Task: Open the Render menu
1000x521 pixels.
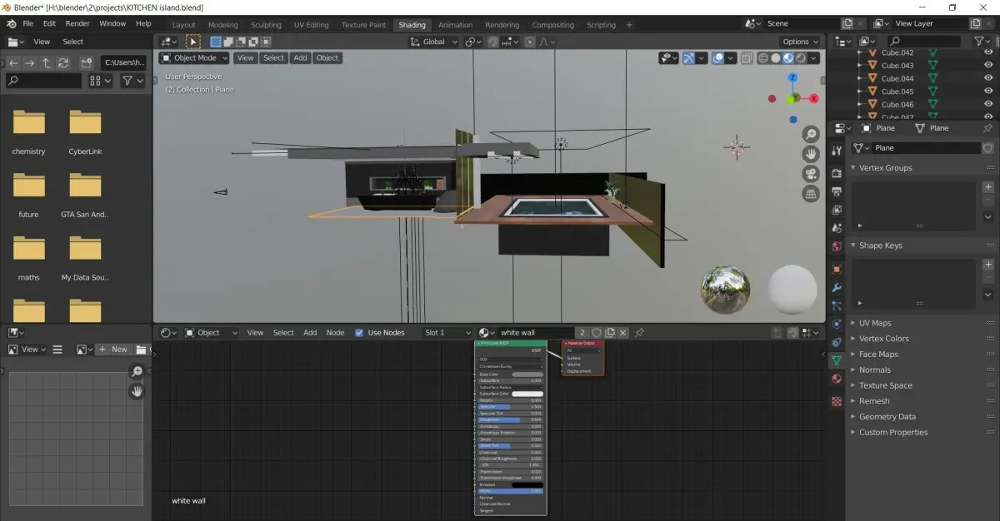Action: 77,23
